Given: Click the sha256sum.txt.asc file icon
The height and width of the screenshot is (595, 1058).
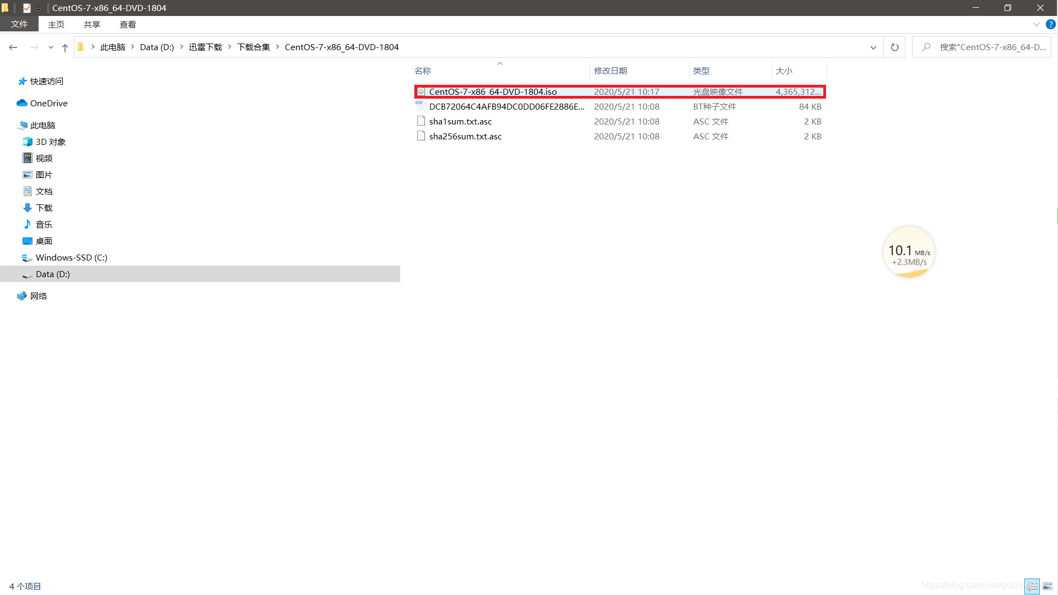Looking at the screenshot, I should click(421, 136).
